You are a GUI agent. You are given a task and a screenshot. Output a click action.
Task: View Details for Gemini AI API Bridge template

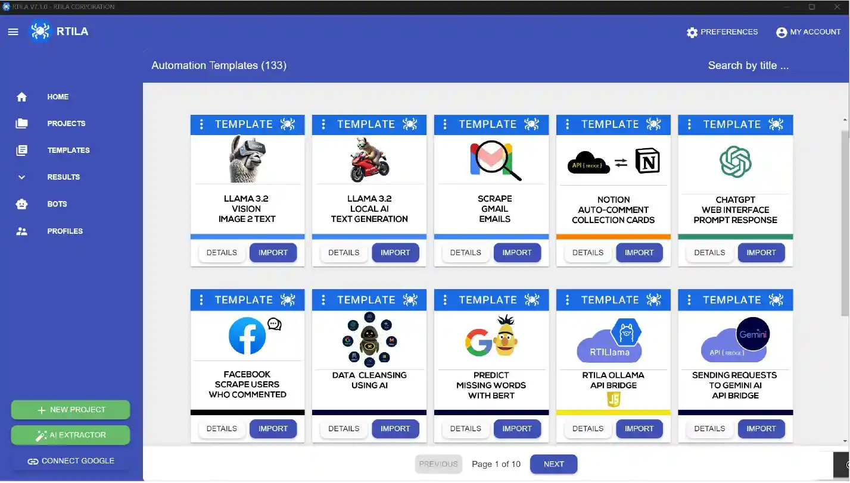pos(709,429)
